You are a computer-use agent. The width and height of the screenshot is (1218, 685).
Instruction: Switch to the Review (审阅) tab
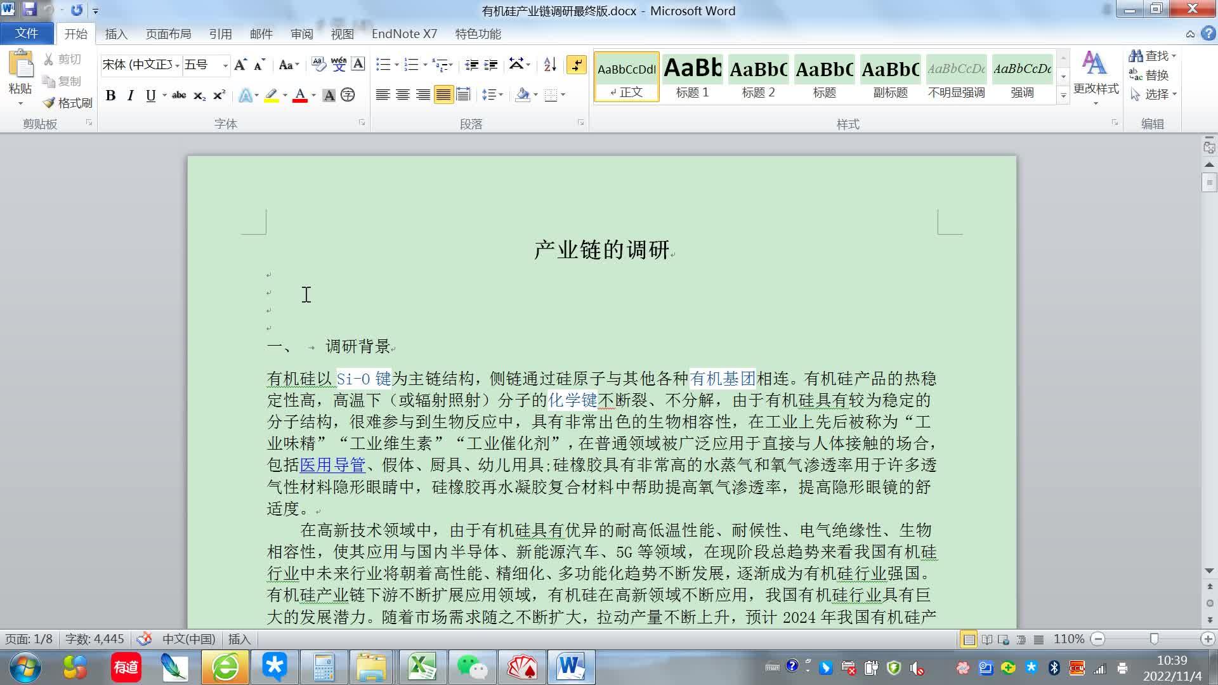point(301,34)
